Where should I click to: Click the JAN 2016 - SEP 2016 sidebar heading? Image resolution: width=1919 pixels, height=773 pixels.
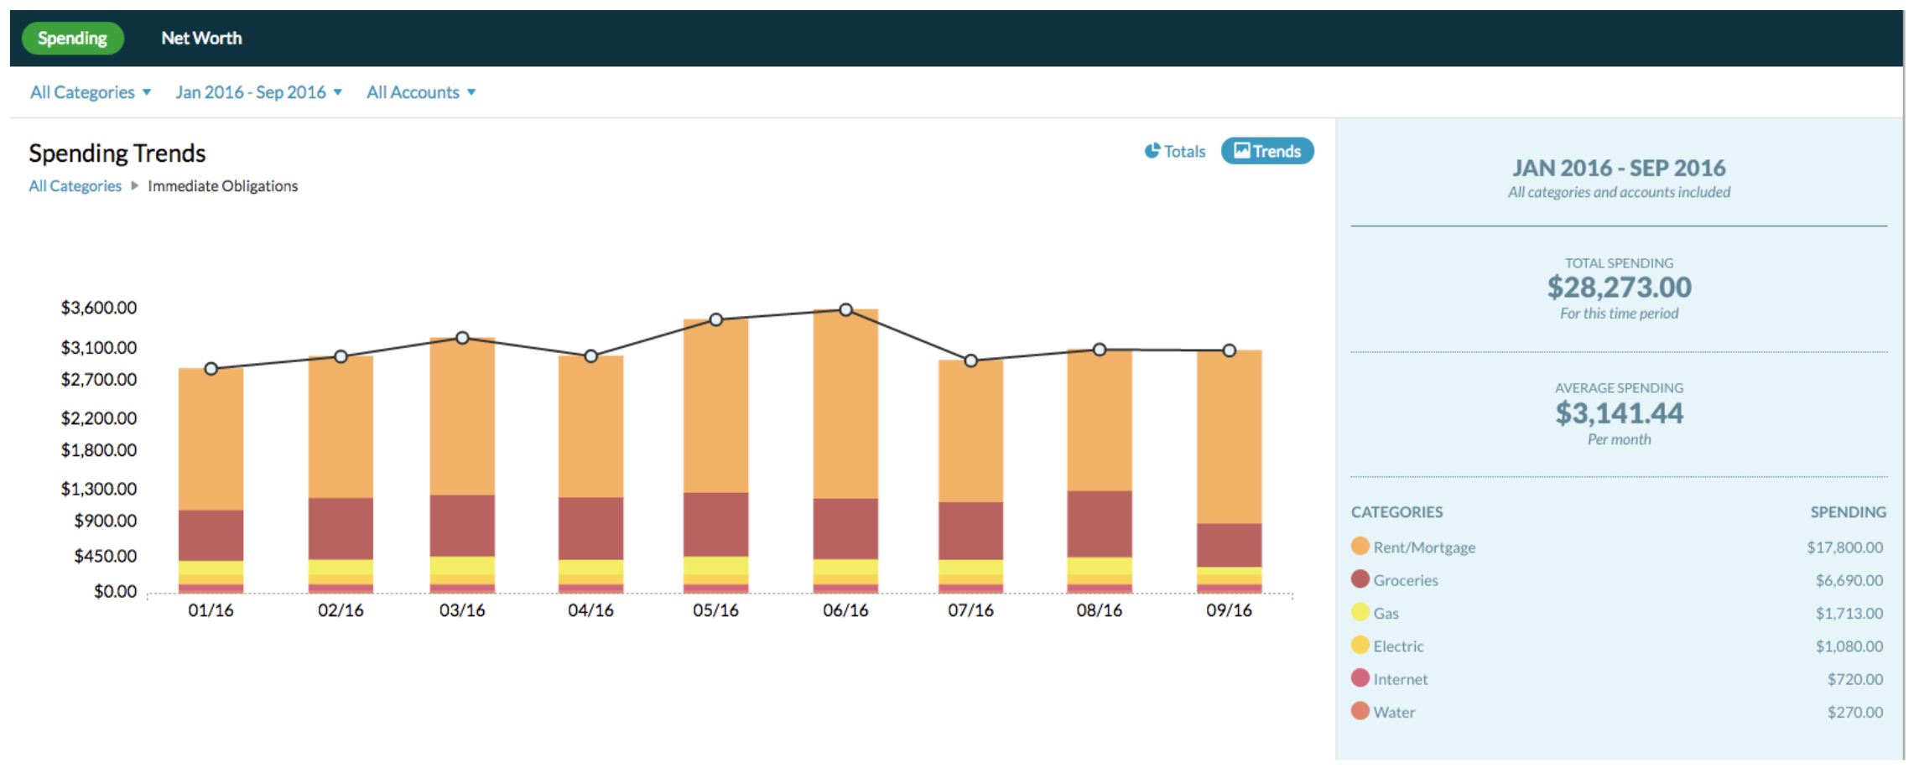[x=1619, y=168]
